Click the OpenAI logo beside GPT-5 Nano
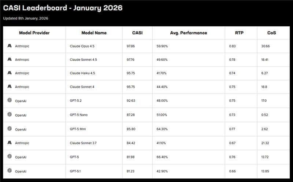Screen dimensions: 293x182 tap(10, 114)
